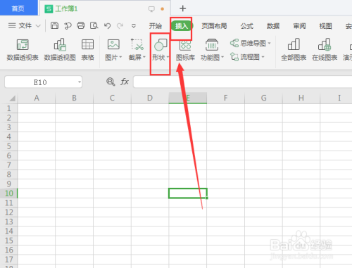Open Print Preview icon
The width and height of the screenshot is (352, 268).
[x=94, y=25]
